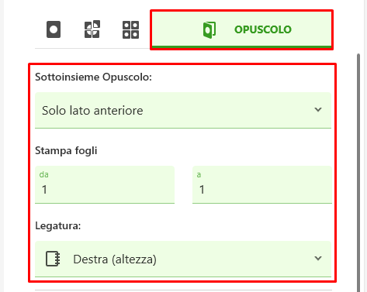
Task: Select the single page size mode icon
Action: (54, 29)
